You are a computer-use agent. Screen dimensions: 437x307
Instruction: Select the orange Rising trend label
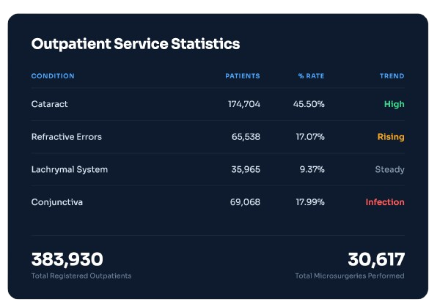pyautogui.click(x=391, y=137)
